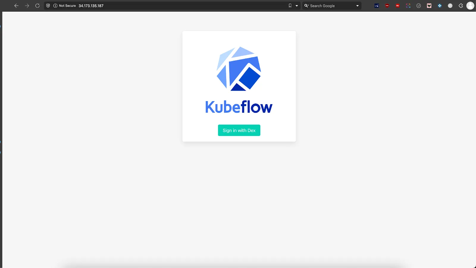The width and height of the screenshot is (476, 268).
Task: Open the shield tracker blocker icon
Action: (48, 6)
